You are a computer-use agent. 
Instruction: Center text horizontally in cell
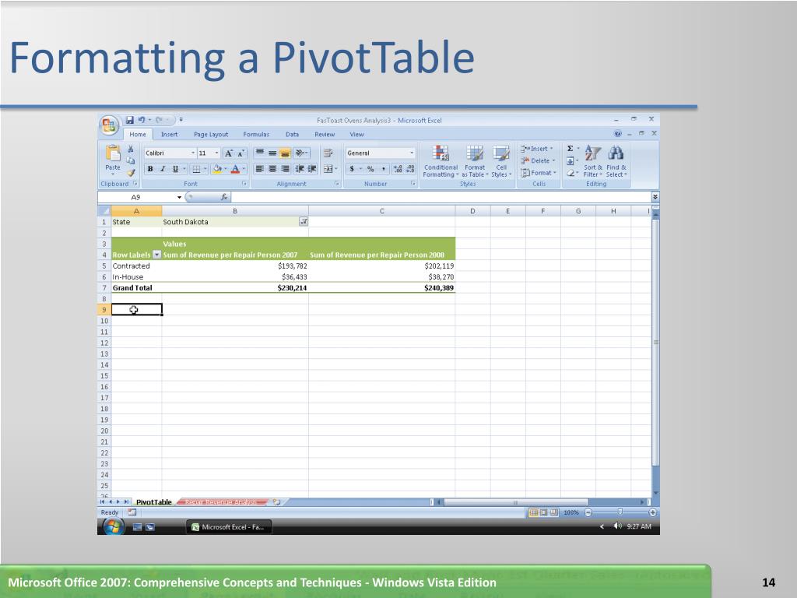coord(272,169)
